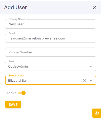Open the settings gear button
Image resolution: width=101 pixels, height=126 pixels.
click(x=97, y=113)
